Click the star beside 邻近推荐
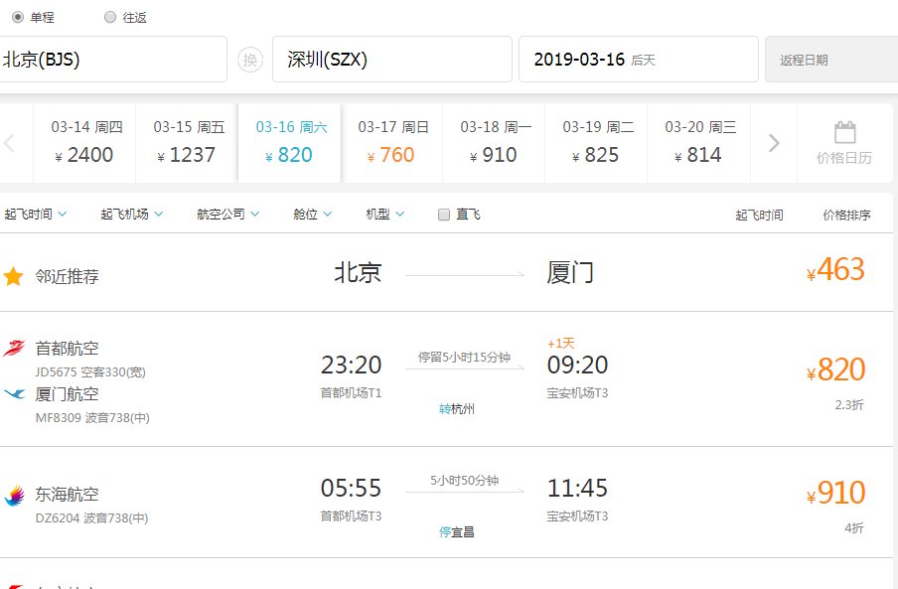 (x=14, y=275)
